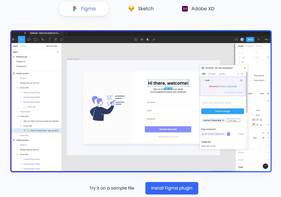Click the Home icon in title bar

click(25, 33)
